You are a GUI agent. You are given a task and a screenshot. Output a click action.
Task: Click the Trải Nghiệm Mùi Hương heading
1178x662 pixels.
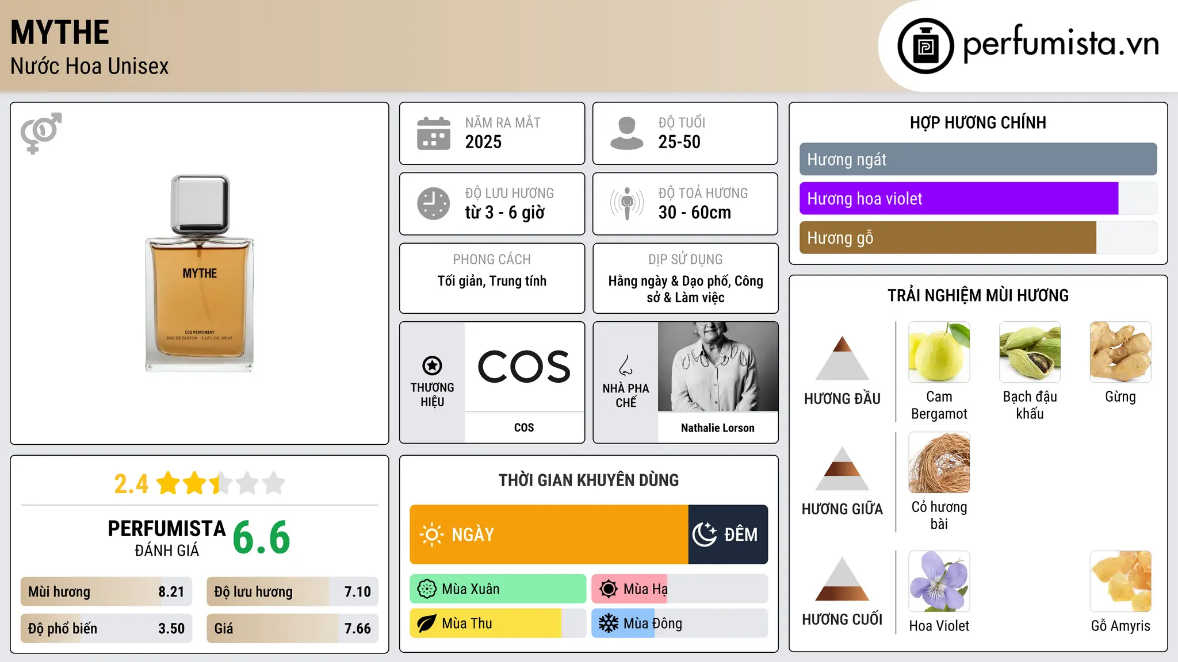[978, 295]
